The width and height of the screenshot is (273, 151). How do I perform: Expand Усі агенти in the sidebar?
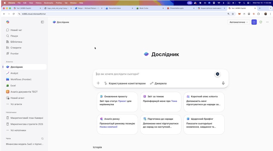pyautogui.click(x=16, y=104)
